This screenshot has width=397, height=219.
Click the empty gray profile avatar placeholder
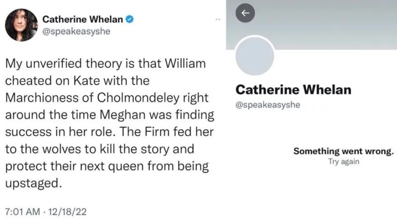(255, 55)
